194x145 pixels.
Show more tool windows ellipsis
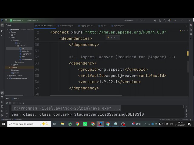(x=2, y=35)
